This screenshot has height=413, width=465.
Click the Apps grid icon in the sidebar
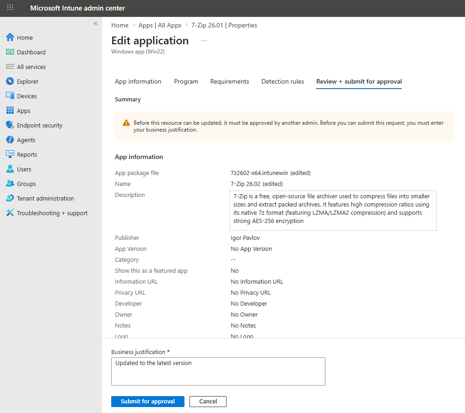[10, 111]
